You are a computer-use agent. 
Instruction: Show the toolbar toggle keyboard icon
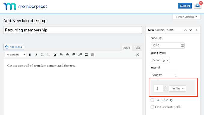pos(92,55)
